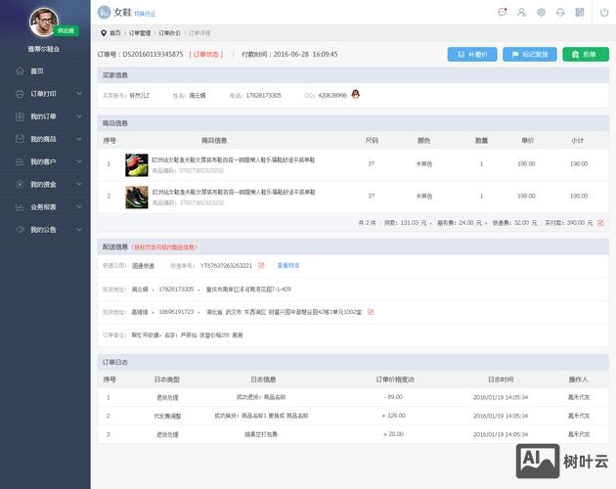616x489 pixels.
Task: Click the QQ penguin icon beside buyer QQ number
Action: (x=355, y=95)
